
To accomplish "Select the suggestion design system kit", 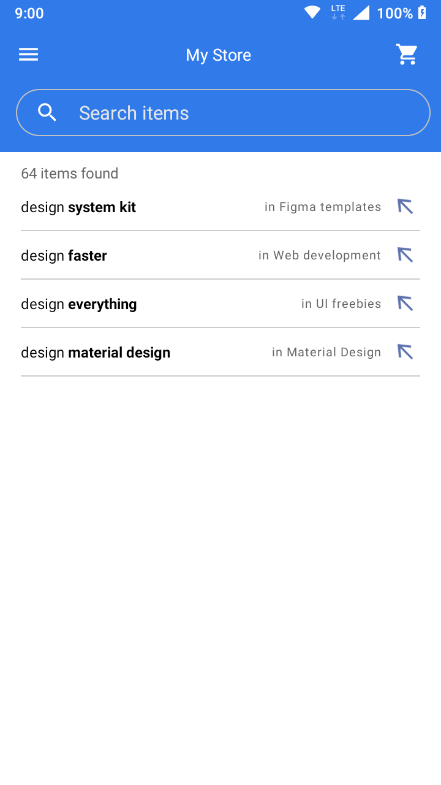I will 78,207.
